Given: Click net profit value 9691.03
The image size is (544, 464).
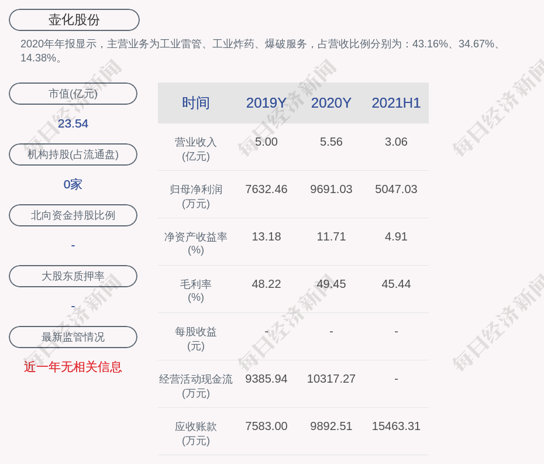Looking at the screenshot, I should [331, 189].
